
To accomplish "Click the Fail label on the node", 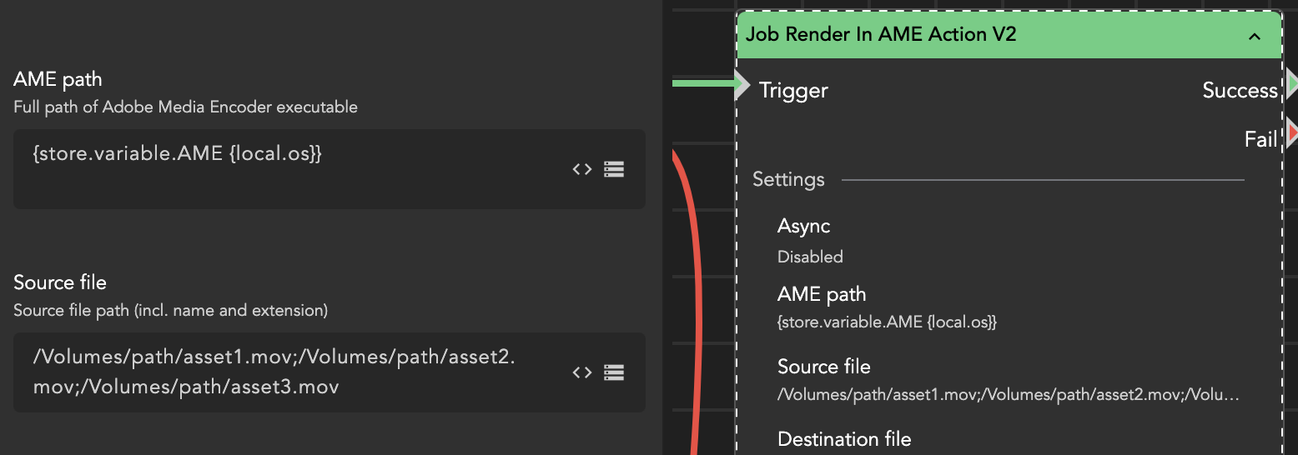I will 1260,139.
